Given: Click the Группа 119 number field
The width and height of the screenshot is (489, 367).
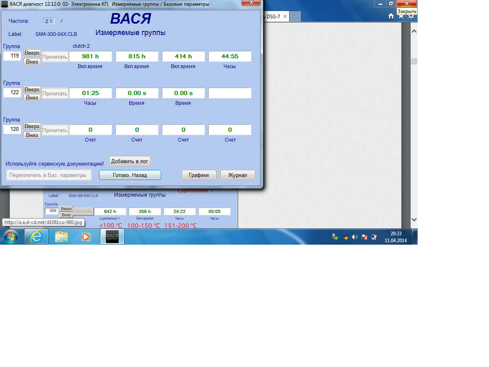Looking at the screenshot, I should [12, 56].
